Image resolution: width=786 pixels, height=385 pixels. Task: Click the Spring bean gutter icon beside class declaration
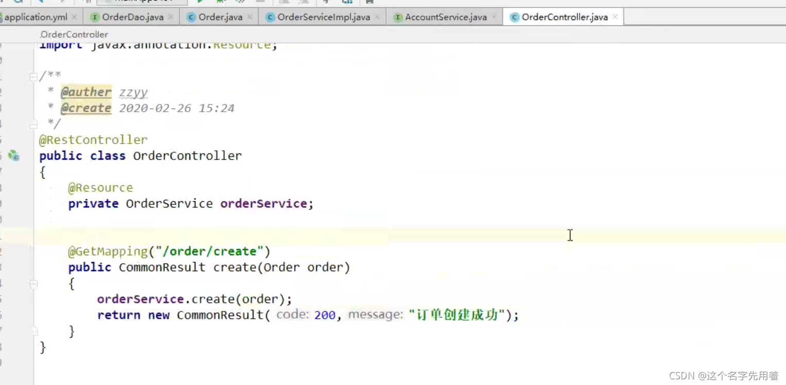pos(14,155)
